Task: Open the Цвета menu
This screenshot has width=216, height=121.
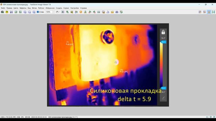Action: click(x=16, y=8)
